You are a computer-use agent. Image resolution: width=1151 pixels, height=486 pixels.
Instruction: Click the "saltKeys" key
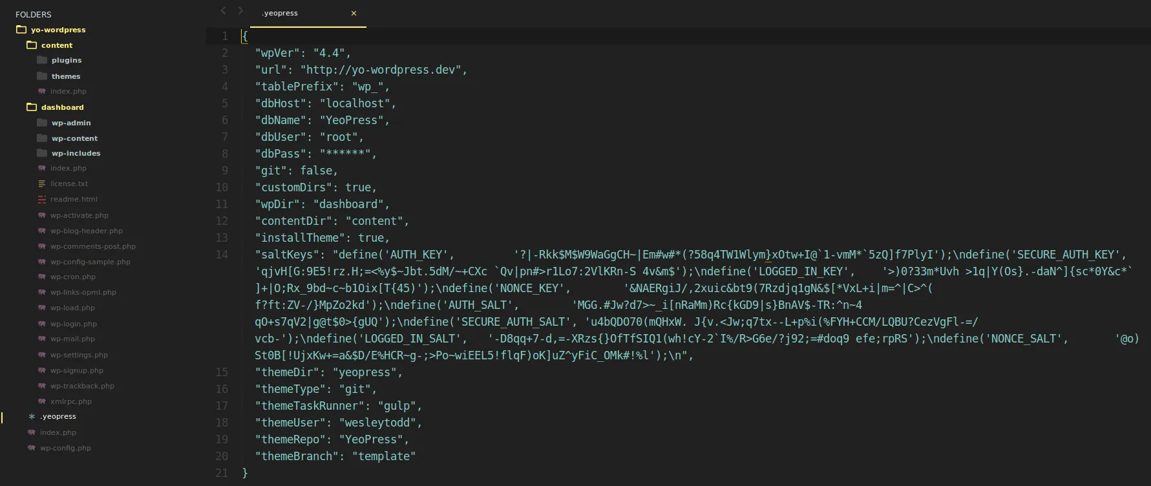(x=287, y=255)
